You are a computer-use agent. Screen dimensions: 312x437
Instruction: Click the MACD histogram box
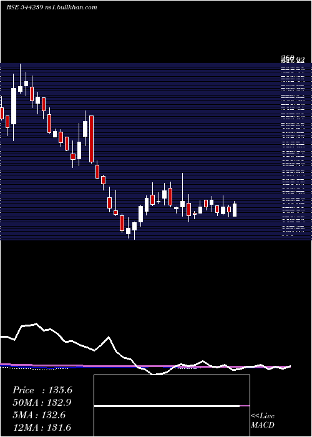(x=172, y=406)
